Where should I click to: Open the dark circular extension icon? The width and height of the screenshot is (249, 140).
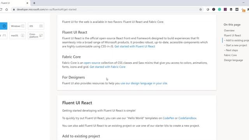214,9
